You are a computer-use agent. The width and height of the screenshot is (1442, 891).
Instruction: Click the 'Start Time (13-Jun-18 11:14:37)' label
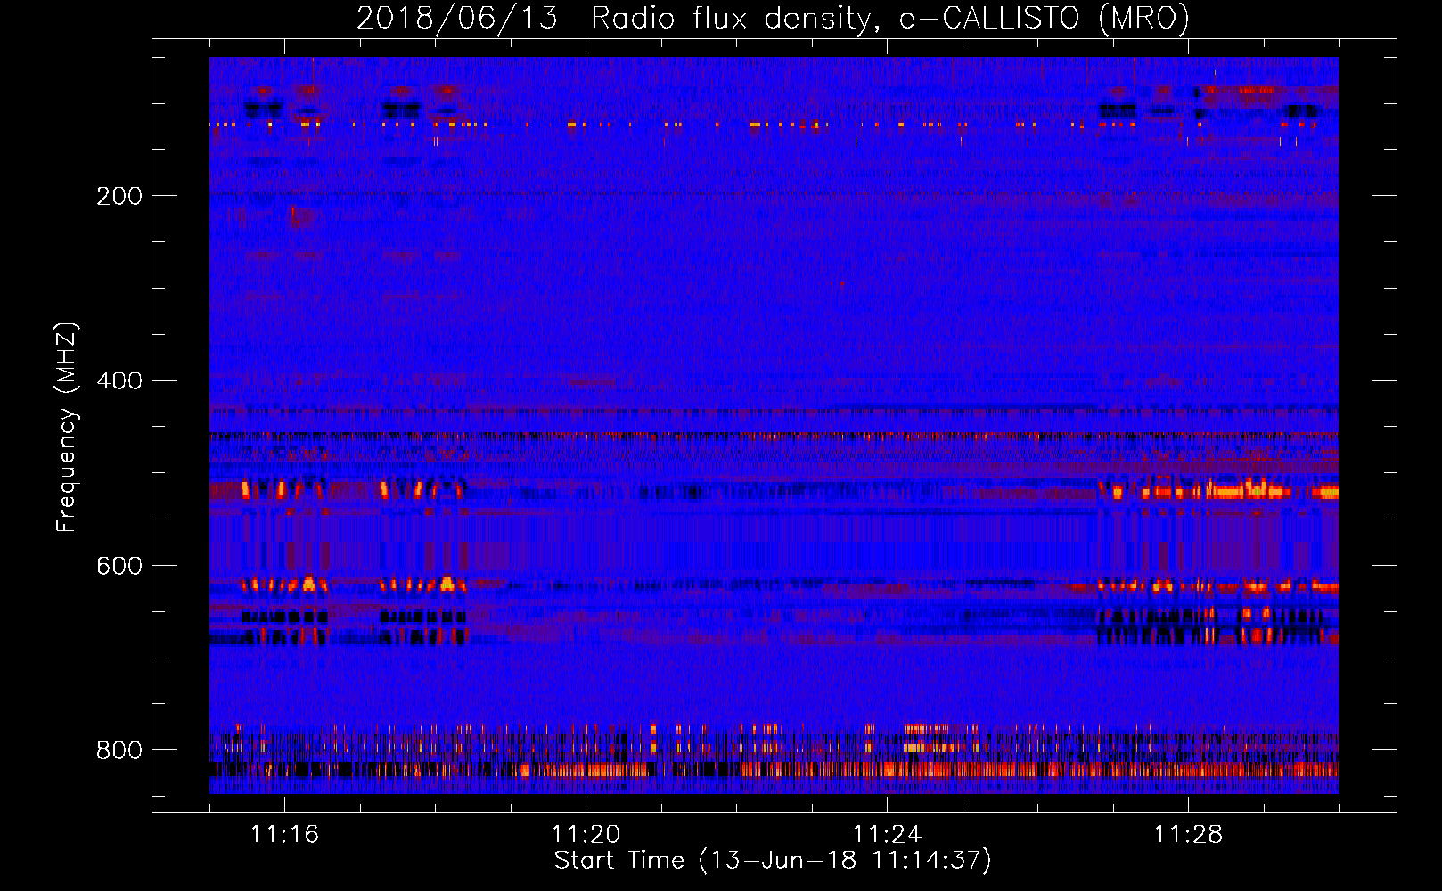773,861
